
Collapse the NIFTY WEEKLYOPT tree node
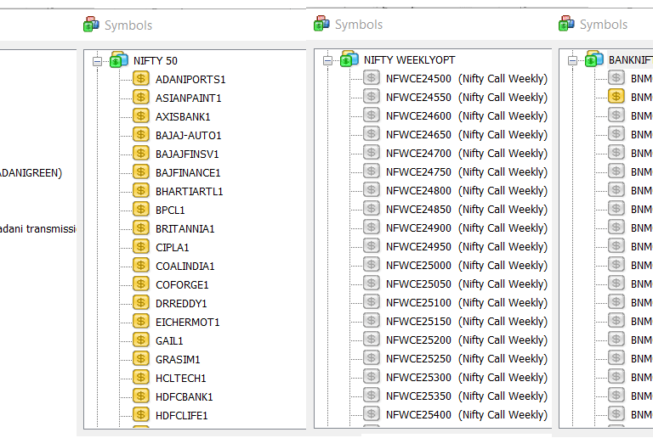327,60
